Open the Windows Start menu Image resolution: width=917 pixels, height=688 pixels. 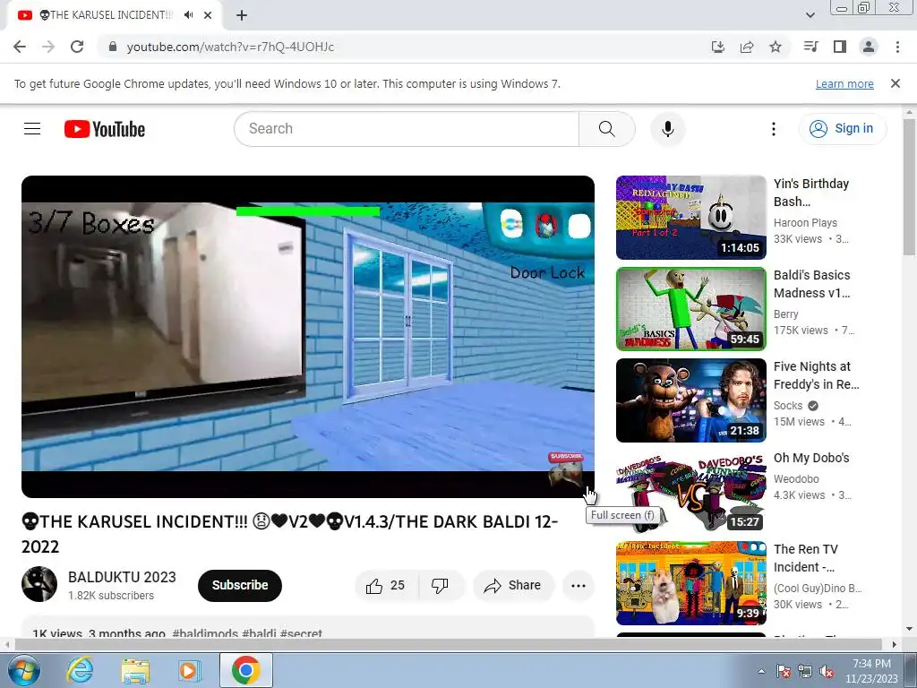[22, 670]
